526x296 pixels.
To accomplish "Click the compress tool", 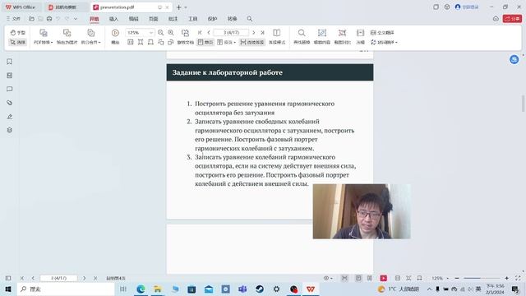I will click(360, 37).
